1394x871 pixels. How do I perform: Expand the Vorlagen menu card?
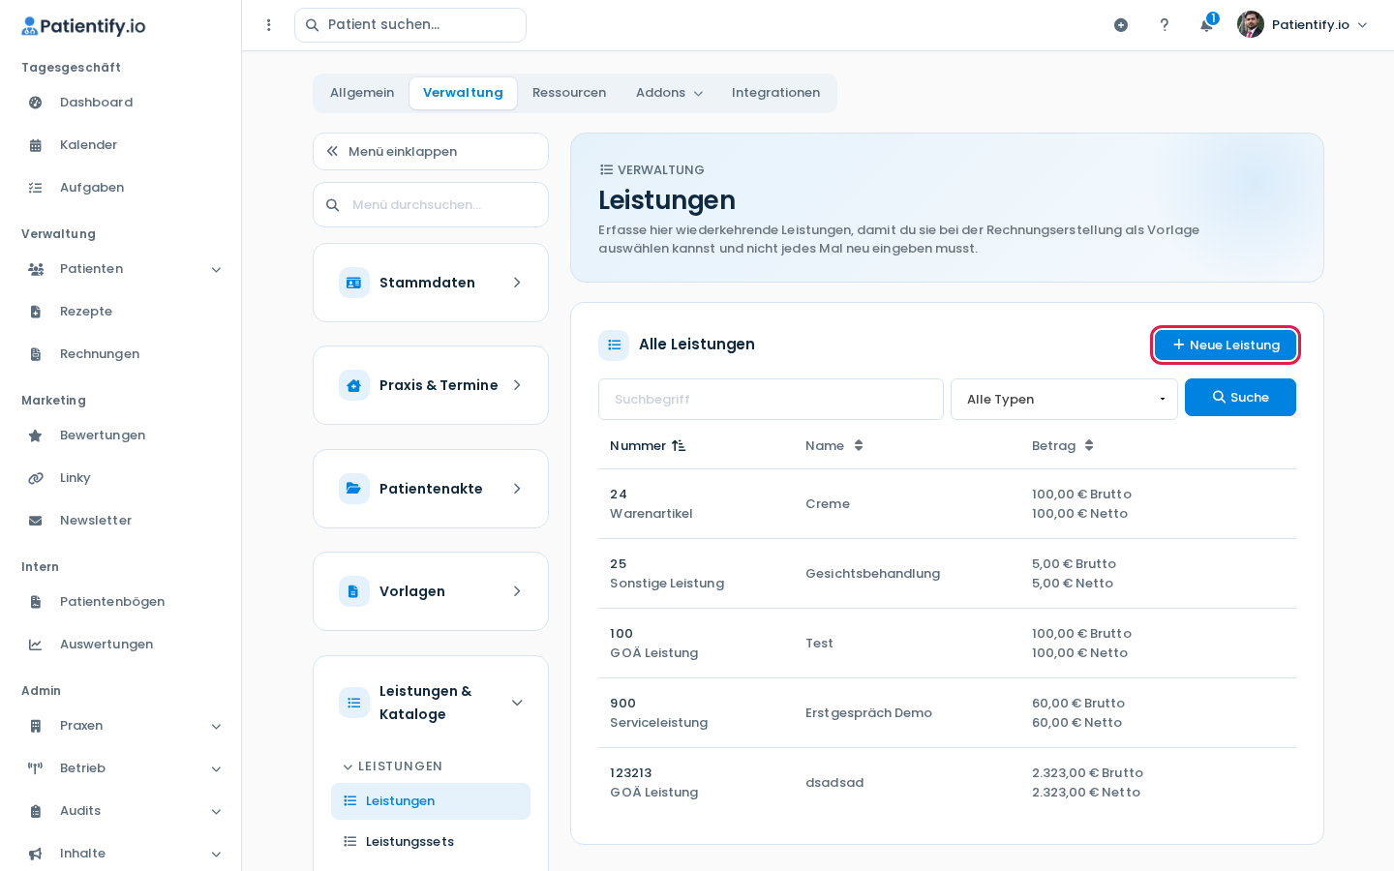point(431,591)
